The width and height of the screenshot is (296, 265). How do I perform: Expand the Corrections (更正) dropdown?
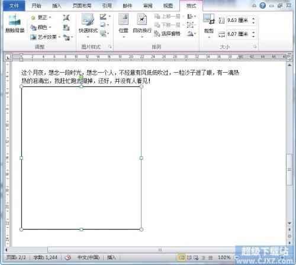pyautogui.click(x=41, y=18)
